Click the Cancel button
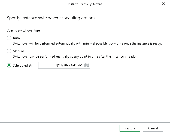The image size is (170, 134). 153,128
